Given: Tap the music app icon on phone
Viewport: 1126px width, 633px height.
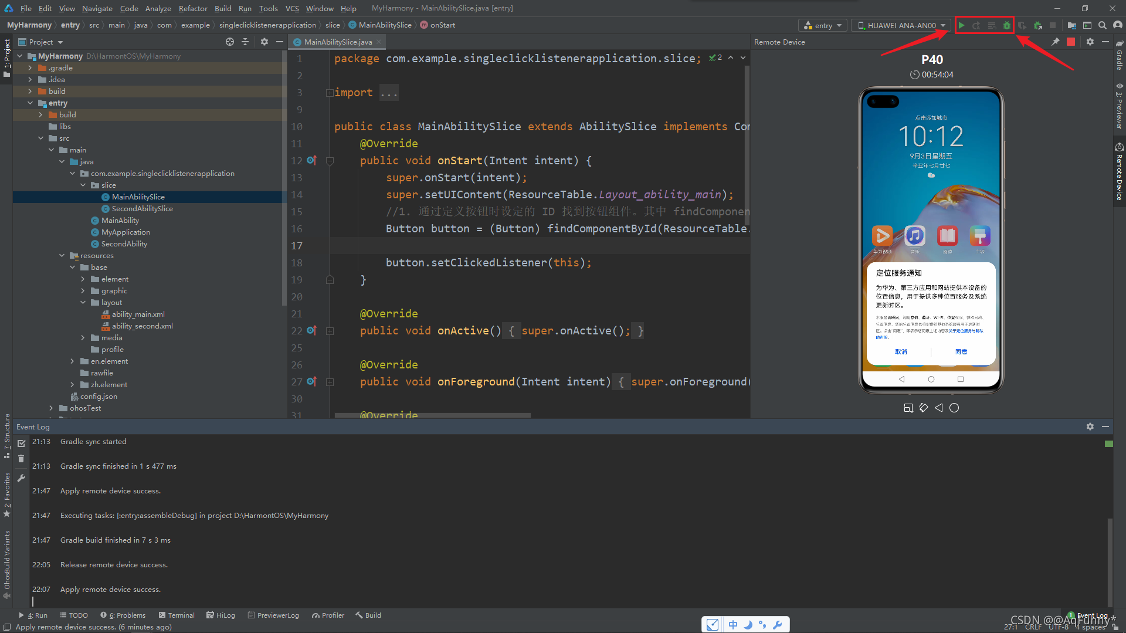Looking at the screenshot, I should (x=915, y=236).
